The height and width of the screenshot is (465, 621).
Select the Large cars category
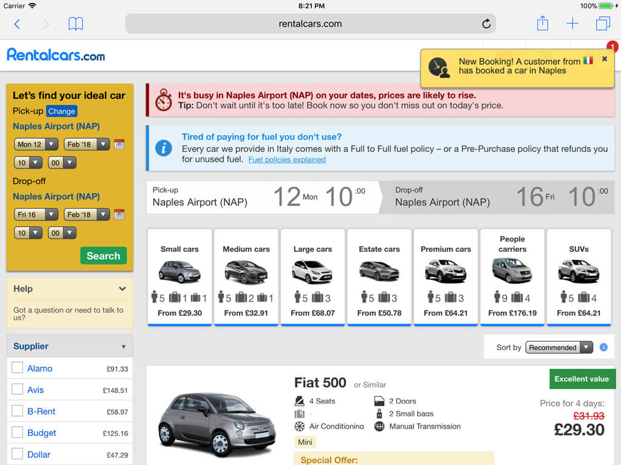313,277
